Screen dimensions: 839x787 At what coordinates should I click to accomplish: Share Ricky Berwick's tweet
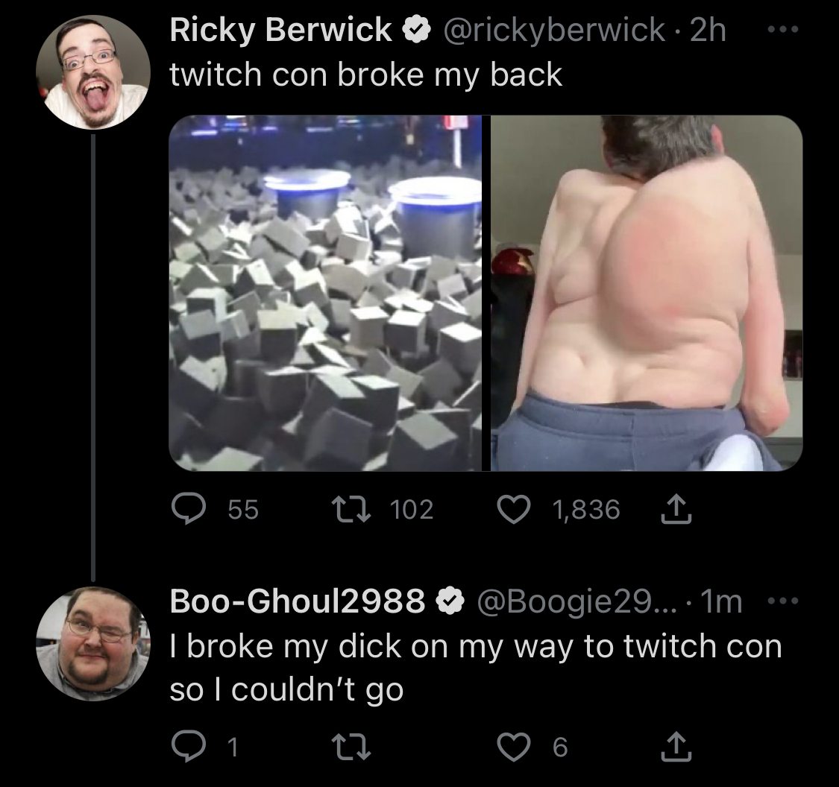tap(676, 509)
